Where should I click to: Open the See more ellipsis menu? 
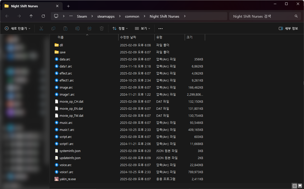(x=161, y=29)
